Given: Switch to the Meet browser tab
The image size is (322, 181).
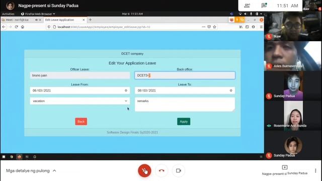Looking at the screenshot, I should [x=17, y=20].
